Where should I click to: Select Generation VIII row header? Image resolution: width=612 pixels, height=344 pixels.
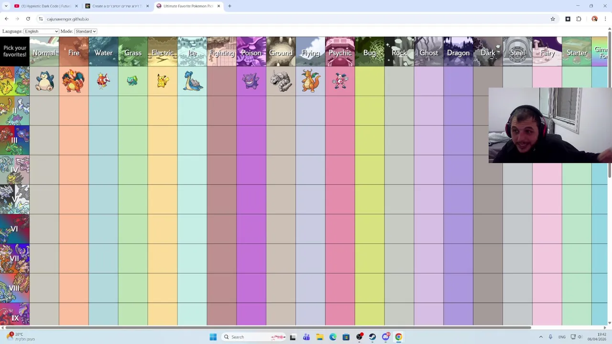[15, 289]
